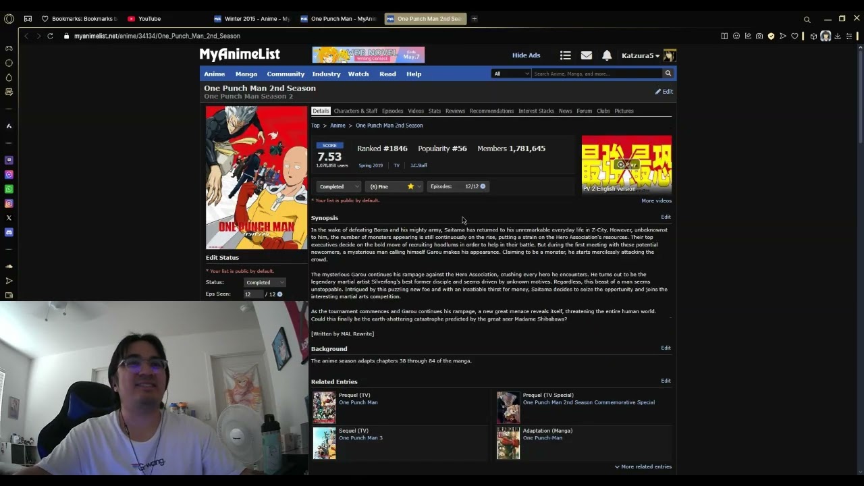Image resolution: width=864 pixels, height=486 pixels.
Task: Click the One Punch Man poster image
Action: [256, 178]
